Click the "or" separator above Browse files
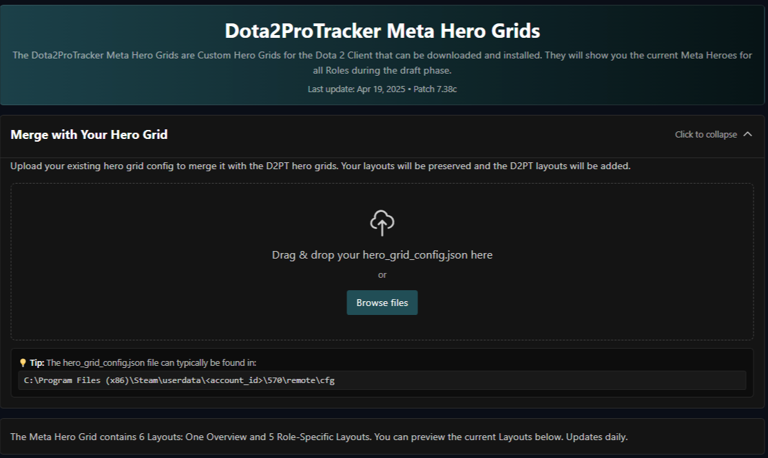 click(382, 275)
